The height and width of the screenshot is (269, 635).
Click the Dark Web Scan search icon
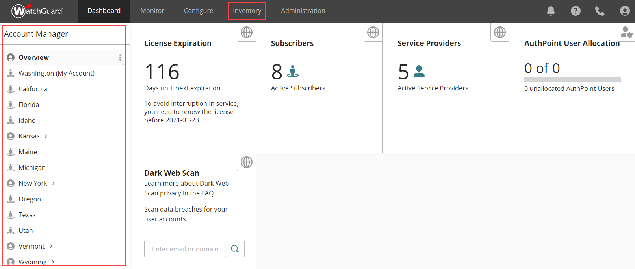pyautogui.click(x=235, y=249)
